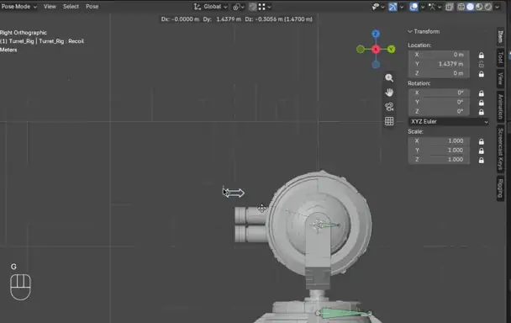Switch to the Screencast Keys sidebar tab
511x323 pixels.
pyautogui.click(x=501, y=149)
